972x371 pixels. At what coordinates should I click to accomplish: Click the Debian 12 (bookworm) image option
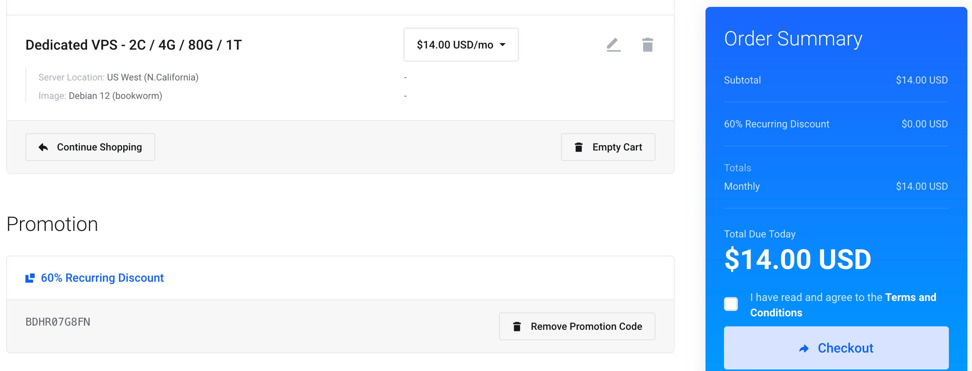(116, 96)
